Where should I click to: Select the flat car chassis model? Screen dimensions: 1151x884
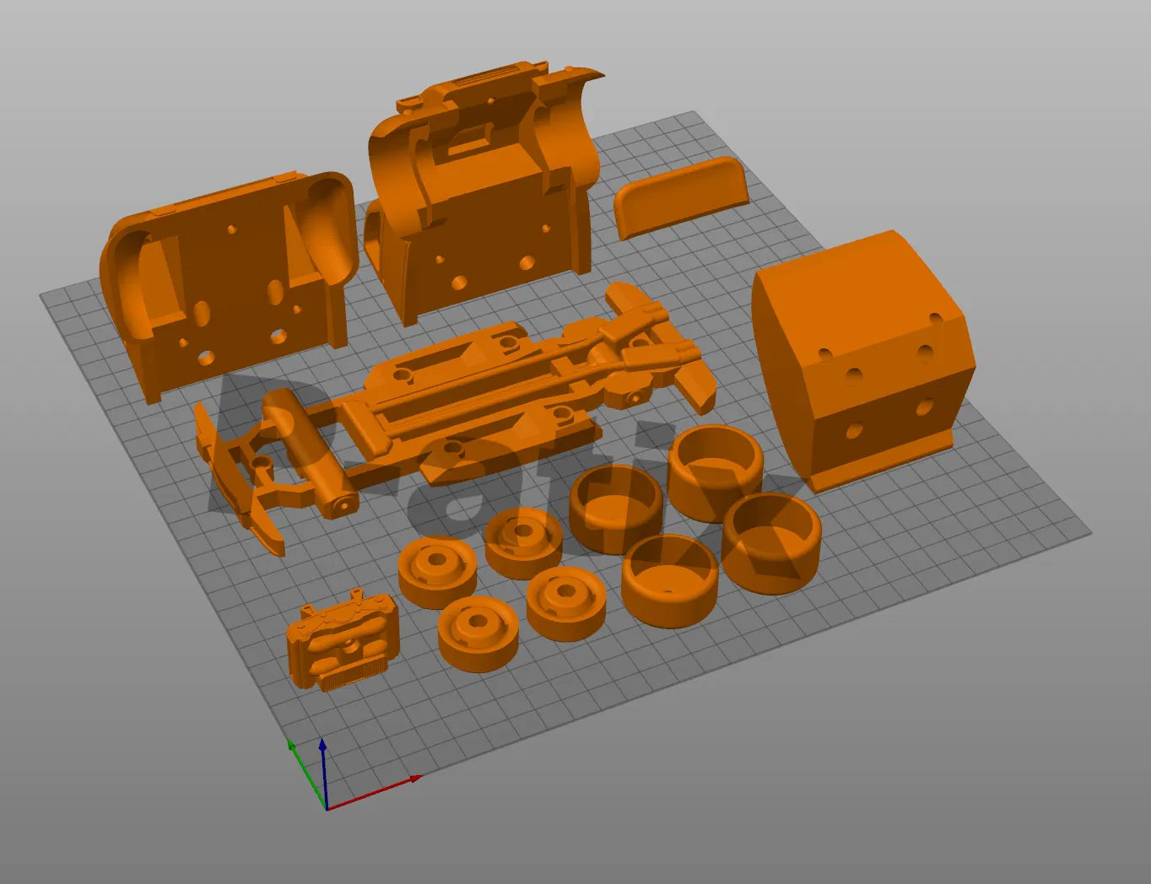(456, 413)
